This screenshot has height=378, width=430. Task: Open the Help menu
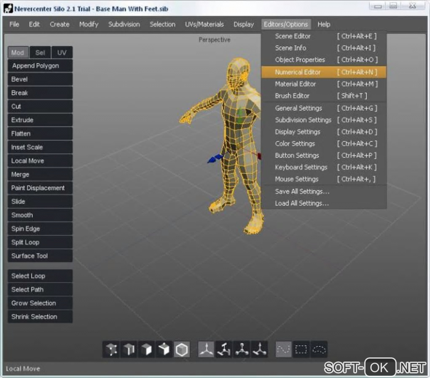click(324, 24)
